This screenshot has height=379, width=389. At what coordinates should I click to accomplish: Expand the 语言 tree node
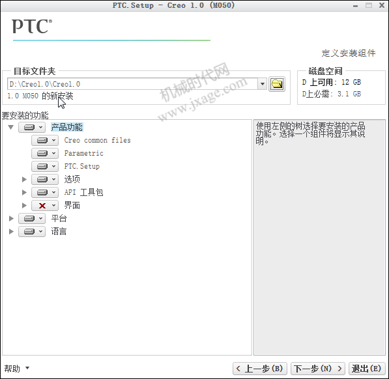click(11, 232)
